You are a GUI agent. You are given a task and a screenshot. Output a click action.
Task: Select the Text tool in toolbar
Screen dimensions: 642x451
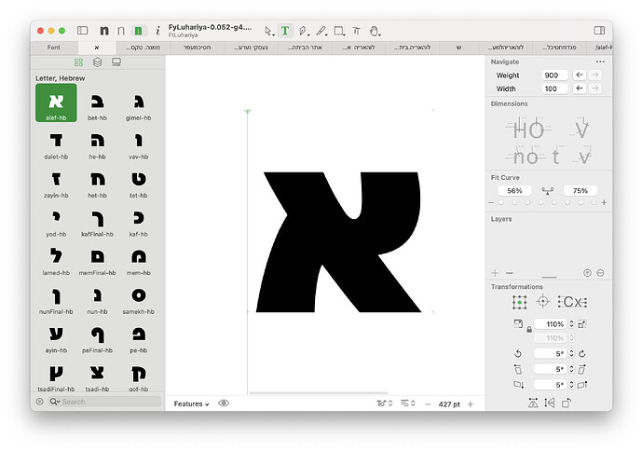(285, 31)
